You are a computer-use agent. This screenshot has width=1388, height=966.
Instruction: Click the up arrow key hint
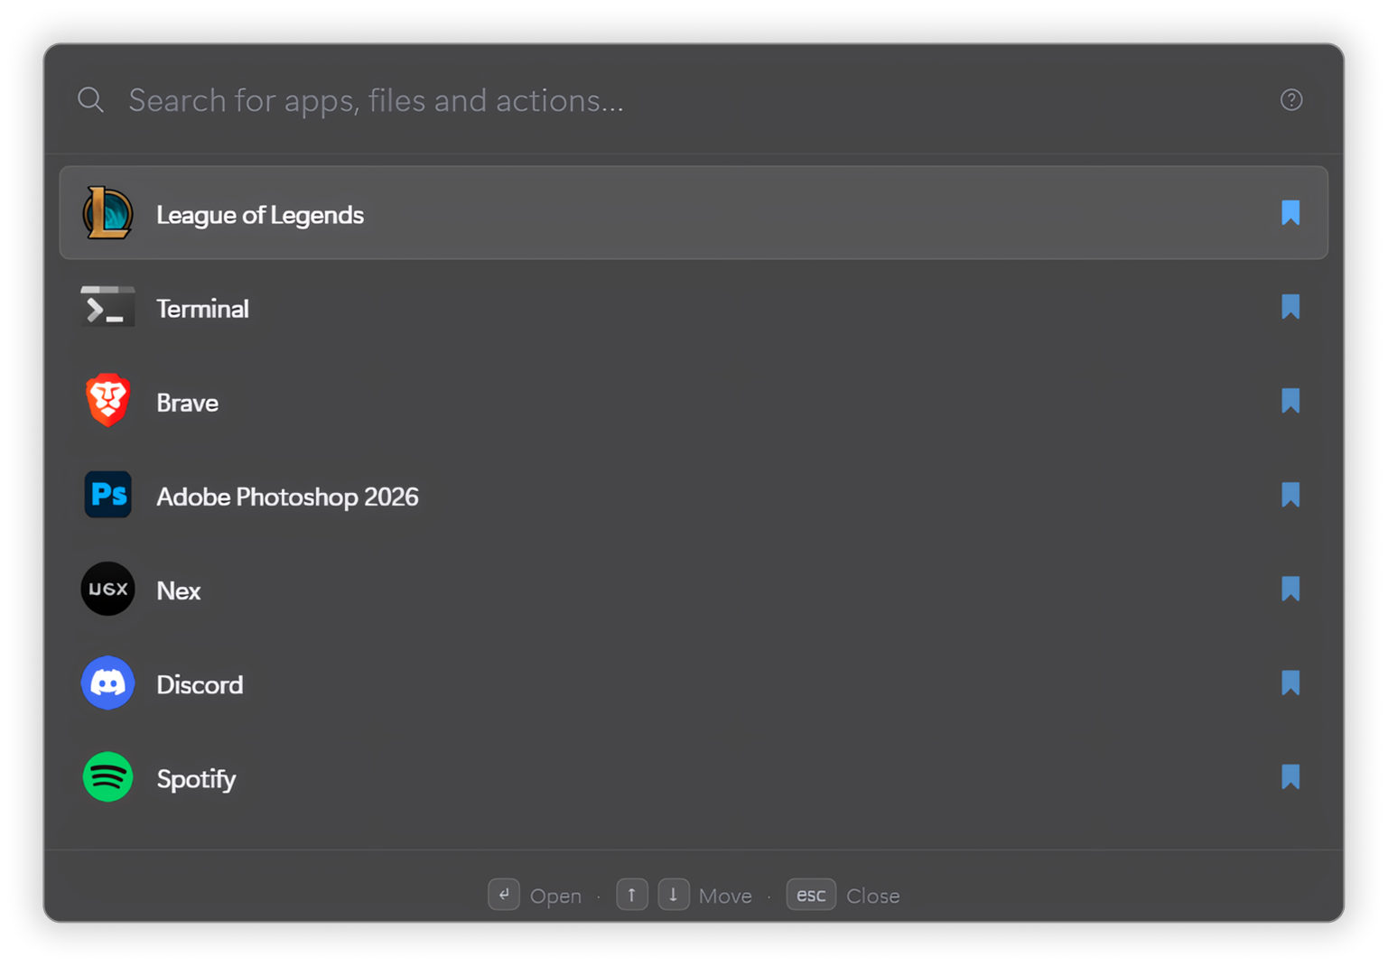click(x=632, y=895)
